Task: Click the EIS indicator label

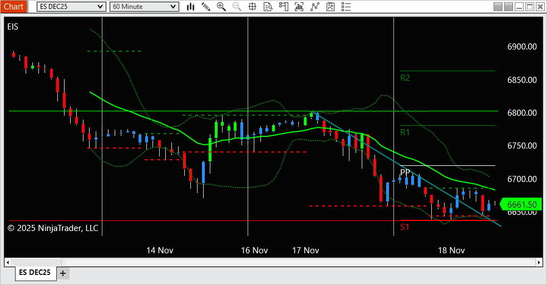Action: tap(13, 27)
